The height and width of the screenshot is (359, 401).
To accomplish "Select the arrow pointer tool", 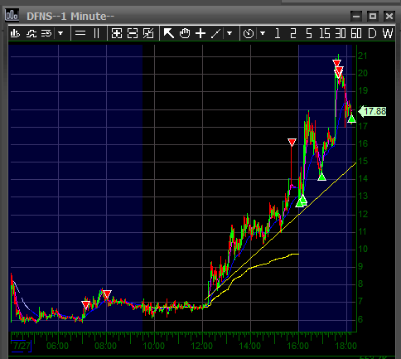I will coord(169,33).
